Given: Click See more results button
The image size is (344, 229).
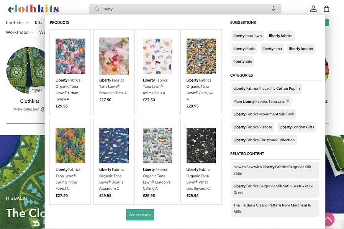Looking at the screenshot, I should pos(140,214).
